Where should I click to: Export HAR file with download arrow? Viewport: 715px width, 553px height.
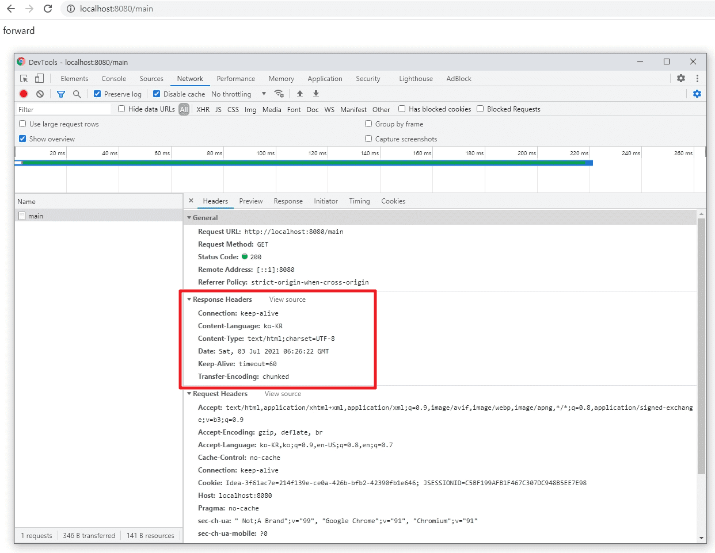click(316, 94)
